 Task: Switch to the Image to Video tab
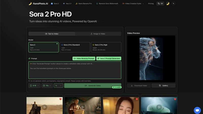click(x=98, y=34)
